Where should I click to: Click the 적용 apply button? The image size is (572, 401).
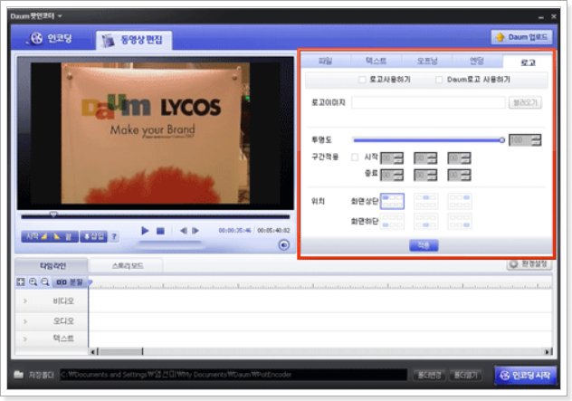(424, 245)
